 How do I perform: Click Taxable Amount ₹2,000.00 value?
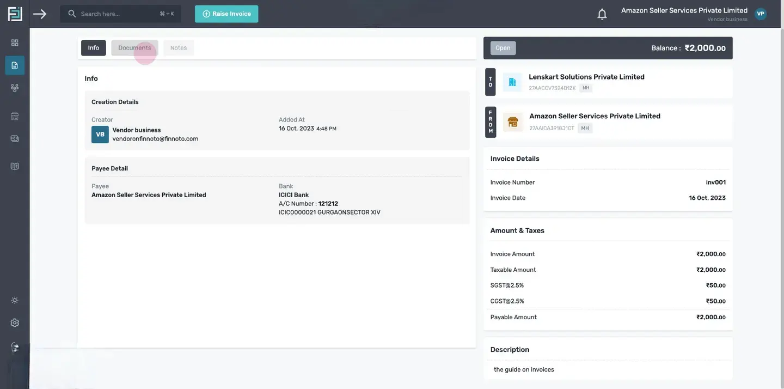(x=711, y=270)
